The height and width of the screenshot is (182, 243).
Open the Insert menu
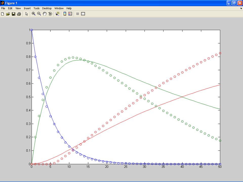27,8
